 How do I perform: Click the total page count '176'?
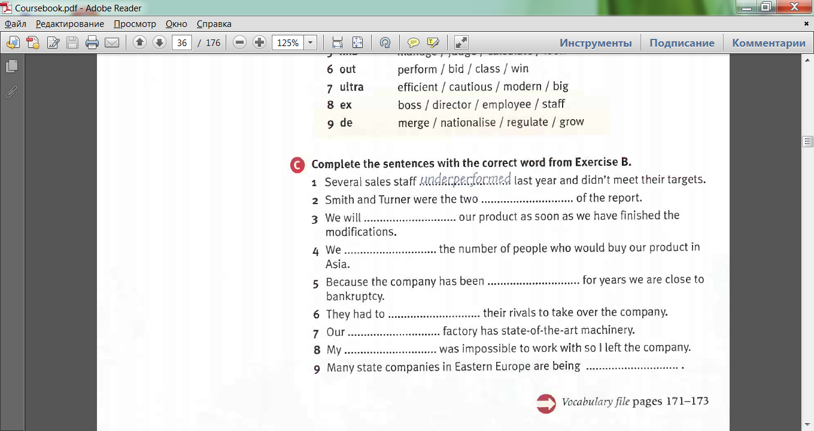[x=213, y=43]
